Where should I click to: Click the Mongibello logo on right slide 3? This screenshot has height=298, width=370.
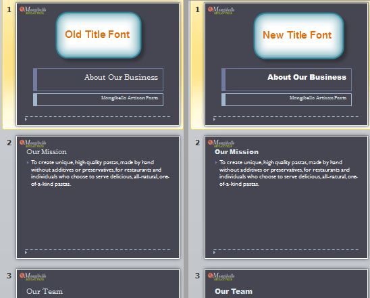coord(221,276)
